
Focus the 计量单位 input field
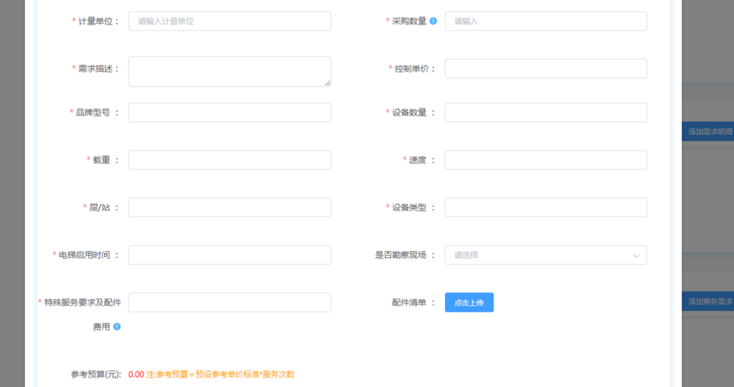[x=229, y=21]
